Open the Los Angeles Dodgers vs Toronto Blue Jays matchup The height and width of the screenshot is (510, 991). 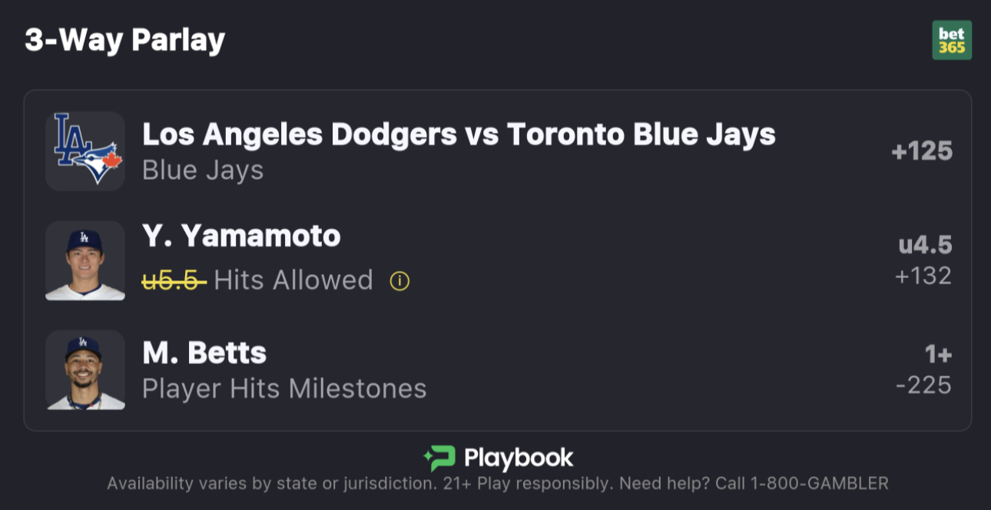[x=459, y=134]
